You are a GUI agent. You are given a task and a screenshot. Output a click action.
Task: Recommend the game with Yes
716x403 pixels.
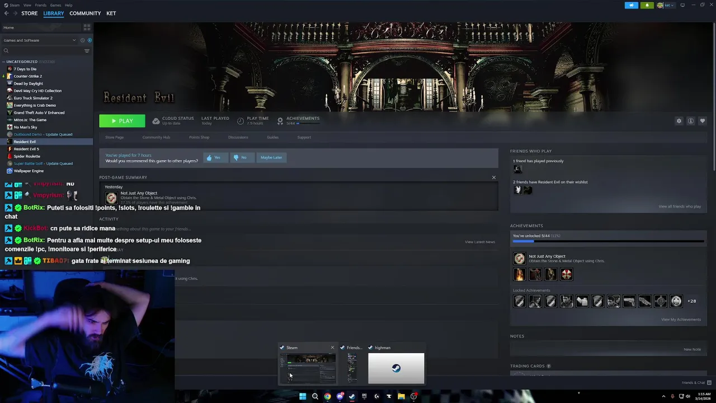pyautogui.click(x=215, y=157)
